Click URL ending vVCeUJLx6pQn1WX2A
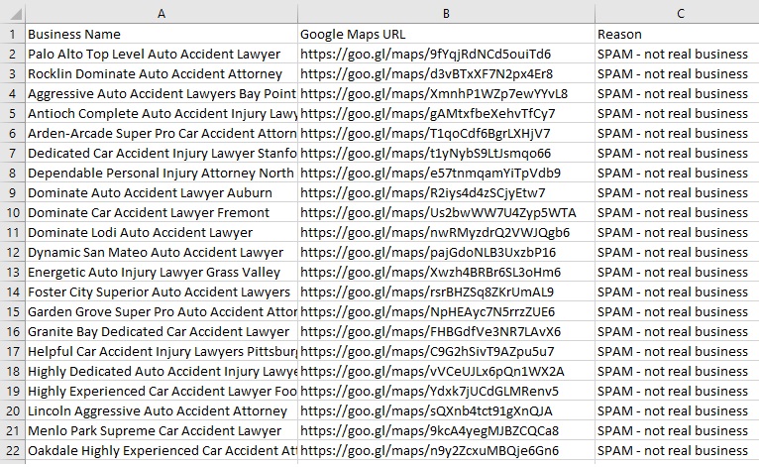Viewport: 759px width, 467px height. (446, 372)
